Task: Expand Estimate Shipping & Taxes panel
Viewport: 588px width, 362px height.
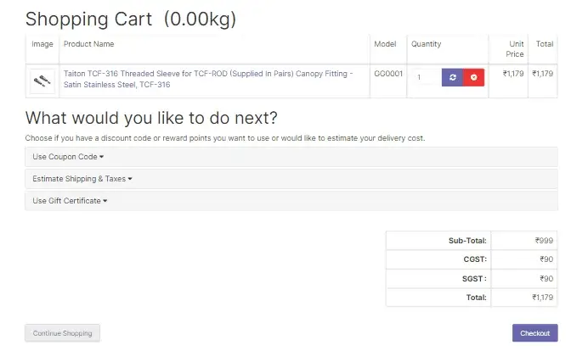Action: pyautogui.click(x=82, y=179)
